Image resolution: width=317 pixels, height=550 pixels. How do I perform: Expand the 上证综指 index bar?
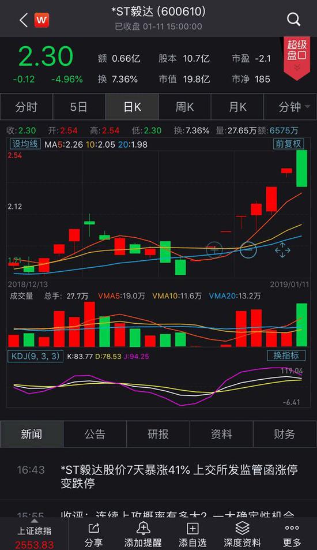point(34,533)
